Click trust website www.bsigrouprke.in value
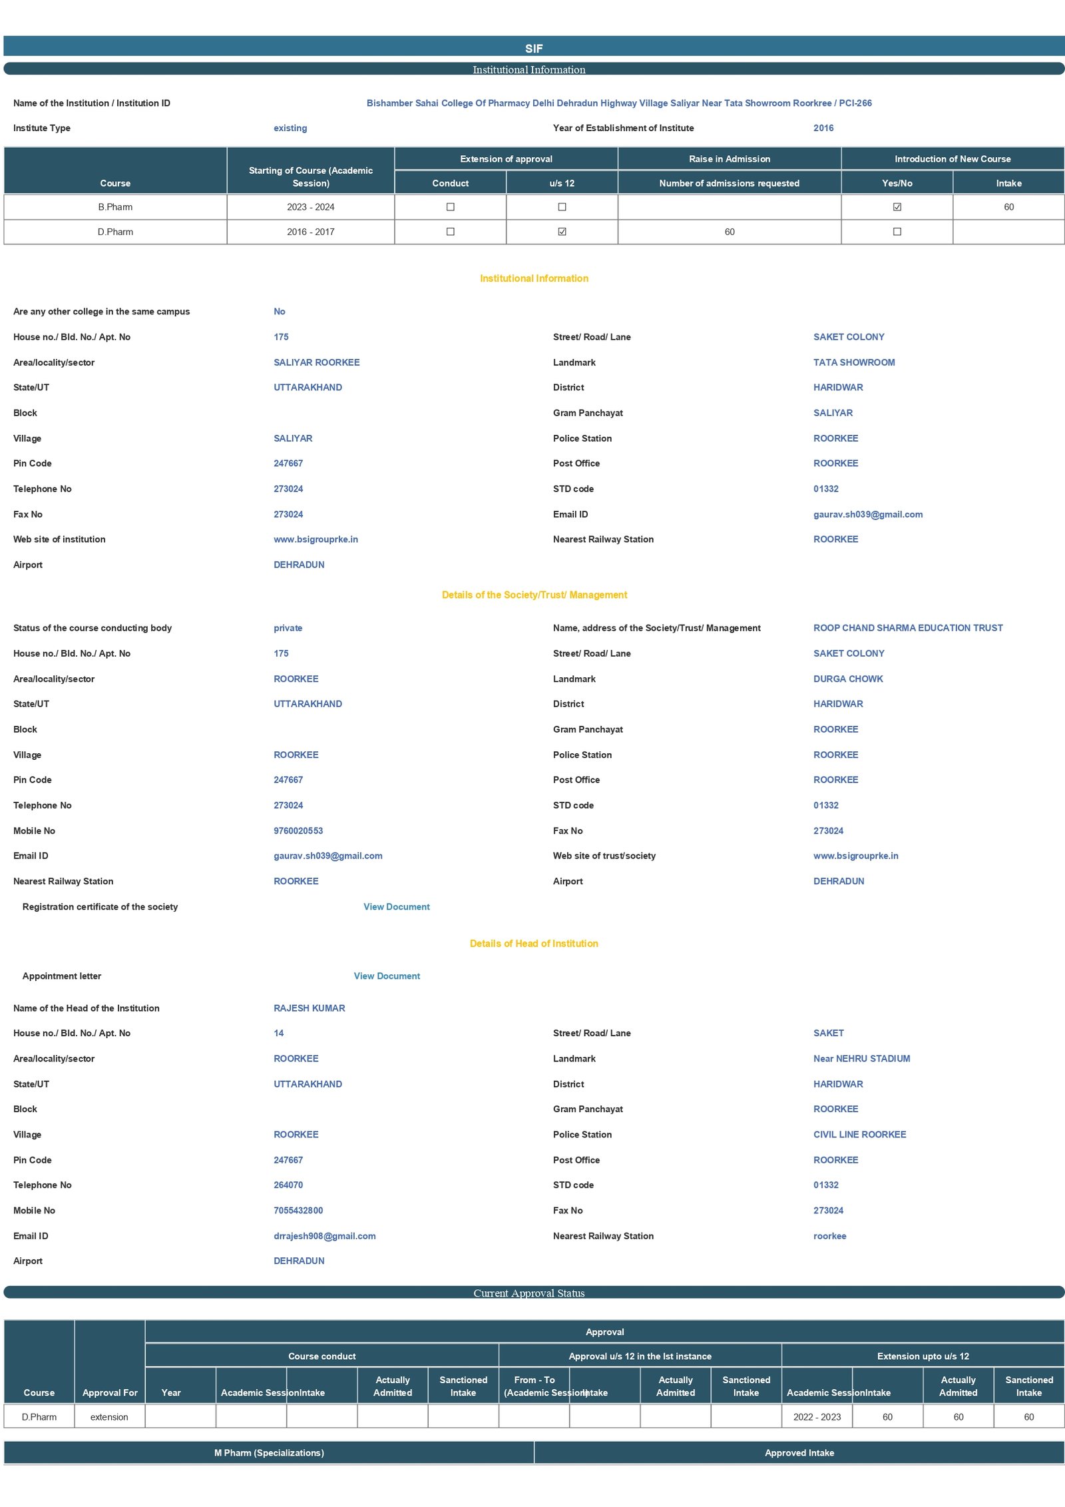 [855, 856]
